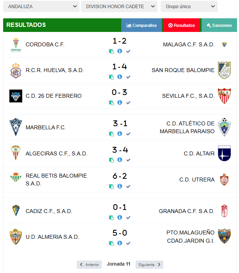Click info icon for Cadiz vs Granada match
Viewport: 239px width, 273px height.
(x=120, y=217)
